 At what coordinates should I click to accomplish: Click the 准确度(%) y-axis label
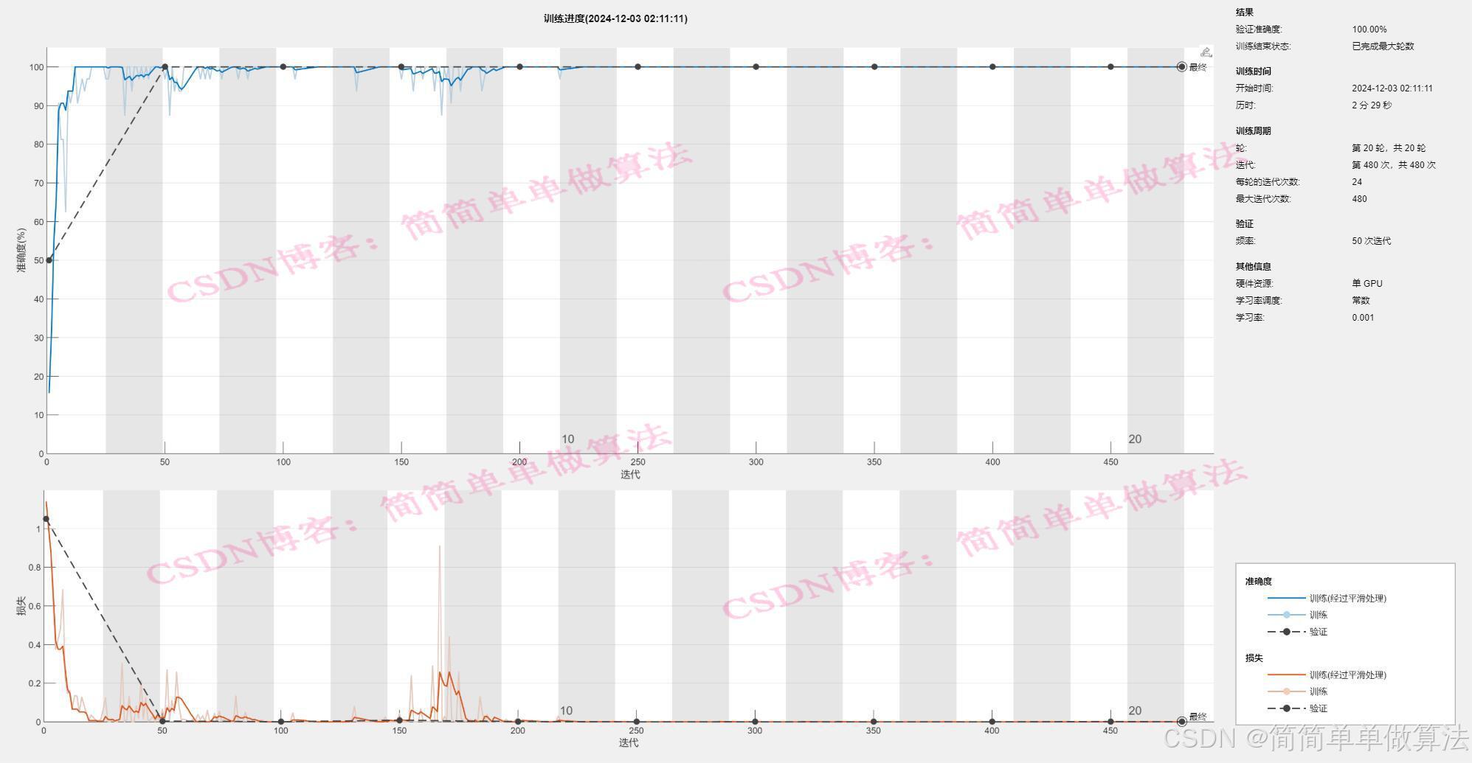(x=21, y=250)
